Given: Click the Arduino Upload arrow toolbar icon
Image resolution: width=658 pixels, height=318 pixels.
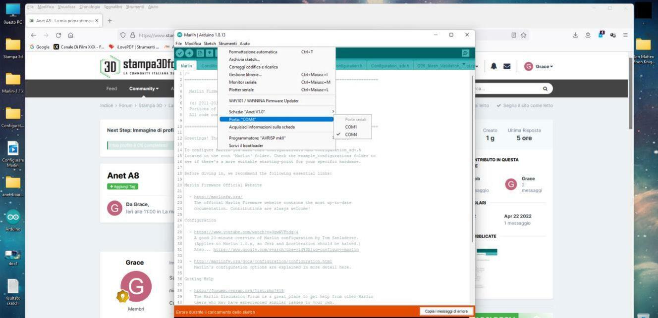Looking at the screenshot, I should tap(189, 53).
